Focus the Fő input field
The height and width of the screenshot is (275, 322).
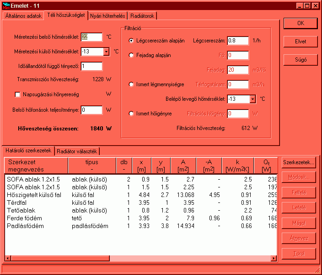coord(238,55)
